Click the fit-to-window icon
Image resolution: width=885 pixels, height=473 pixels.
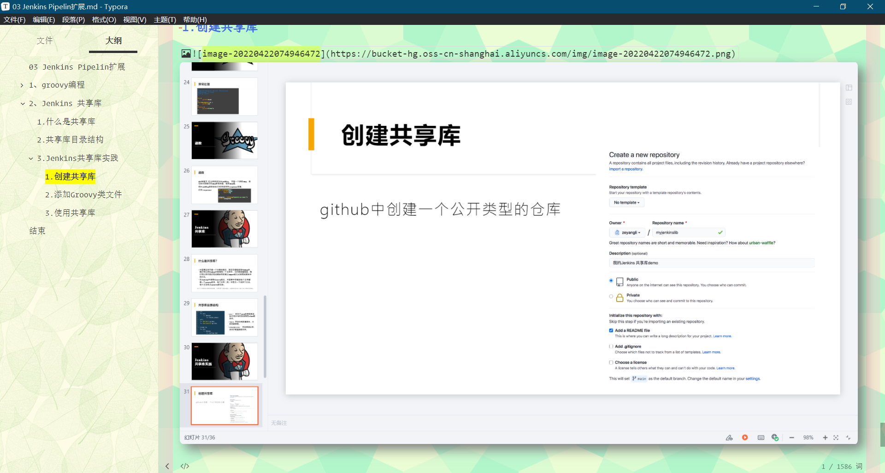coord(836,438)
